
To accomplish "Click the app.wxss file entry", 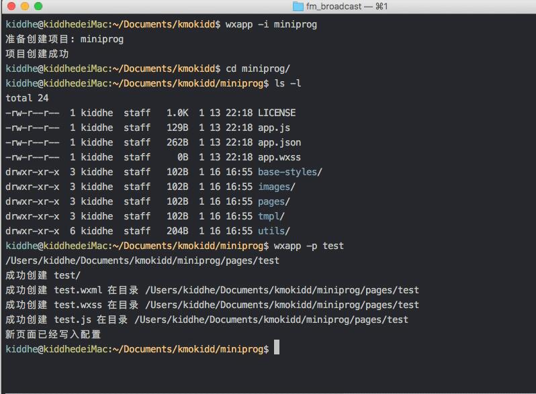I will click(x=279, y=157).
